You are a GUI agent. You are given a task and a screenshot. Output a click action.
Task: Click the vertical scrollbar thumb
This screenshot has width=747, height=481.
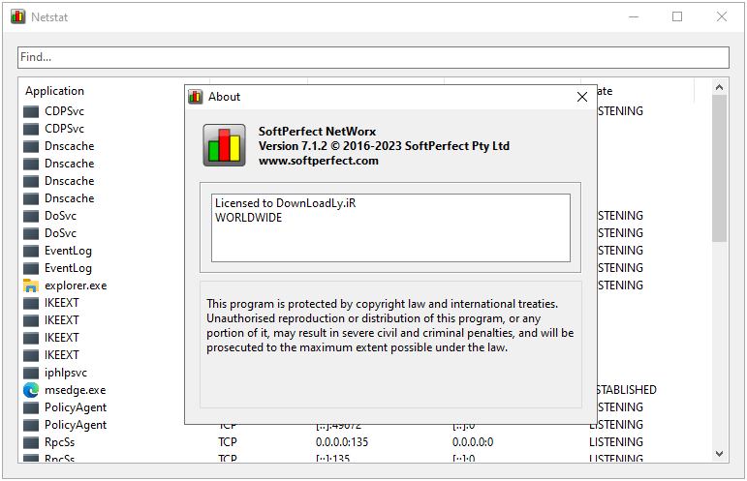(719, 168)
